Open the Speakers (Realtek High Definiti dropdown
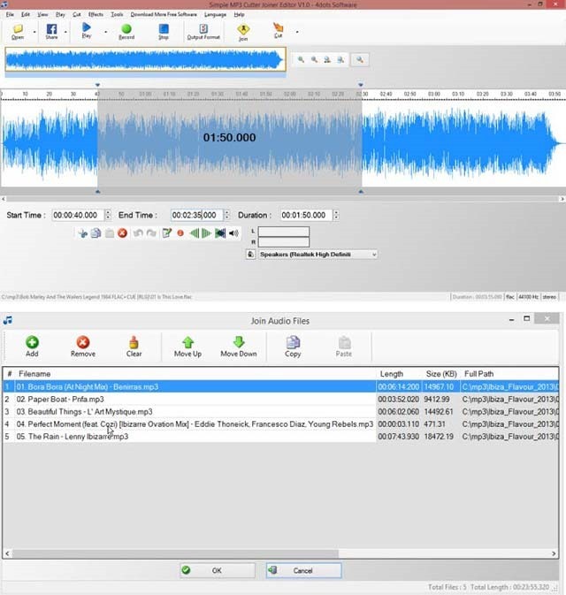Screen dimensions: 566x595 pos(317,255)
